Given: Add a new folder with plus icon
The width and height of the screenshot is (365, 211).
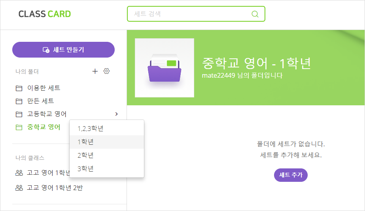Looking at the screenshot, I should (x=95, y=71).
